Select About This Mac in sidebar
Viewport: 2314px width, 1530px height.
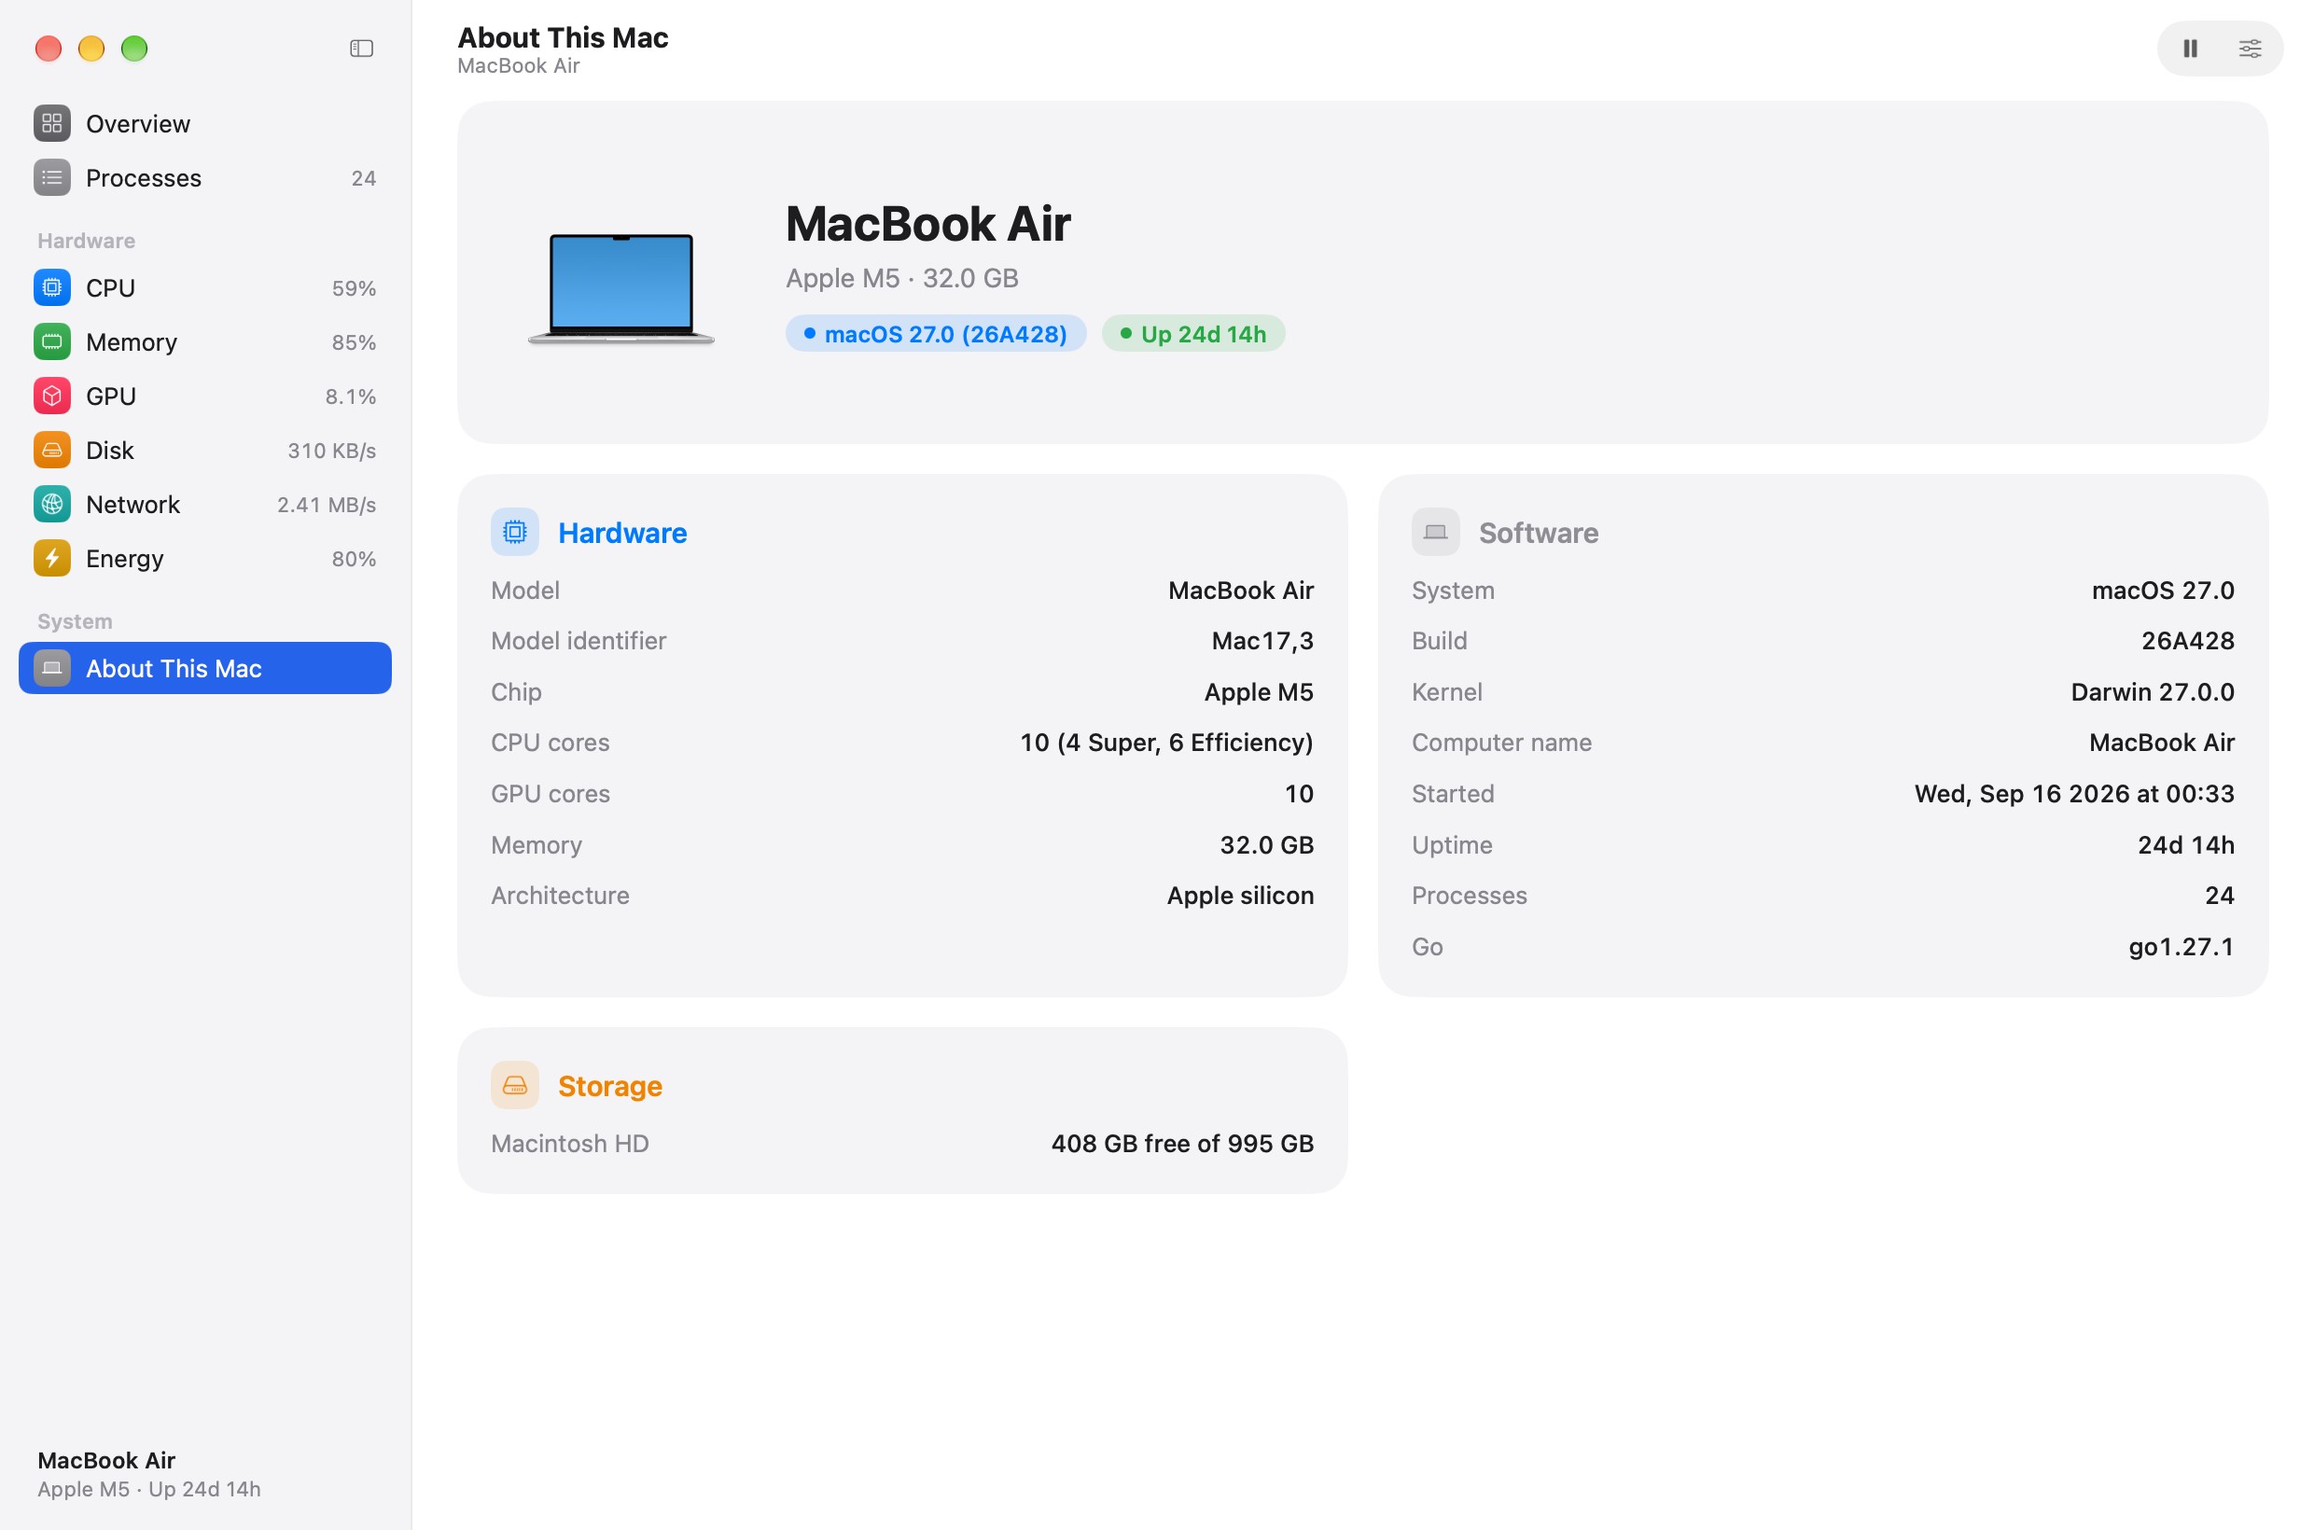tap(205, 667)
